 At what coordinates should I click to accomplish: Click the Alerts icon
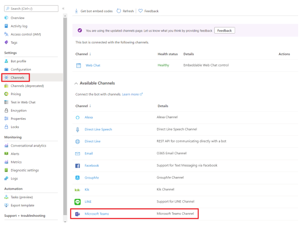(6, 154)
